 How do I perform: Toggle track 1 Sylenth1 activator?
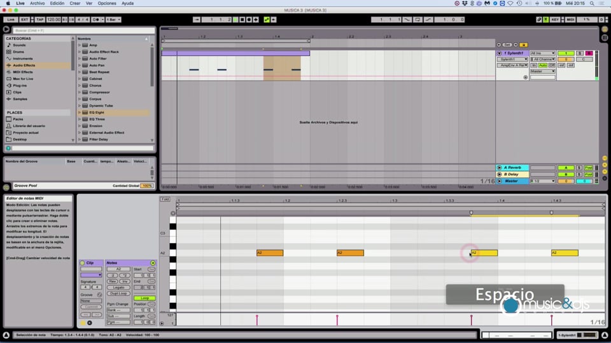[x=566, y=53]
